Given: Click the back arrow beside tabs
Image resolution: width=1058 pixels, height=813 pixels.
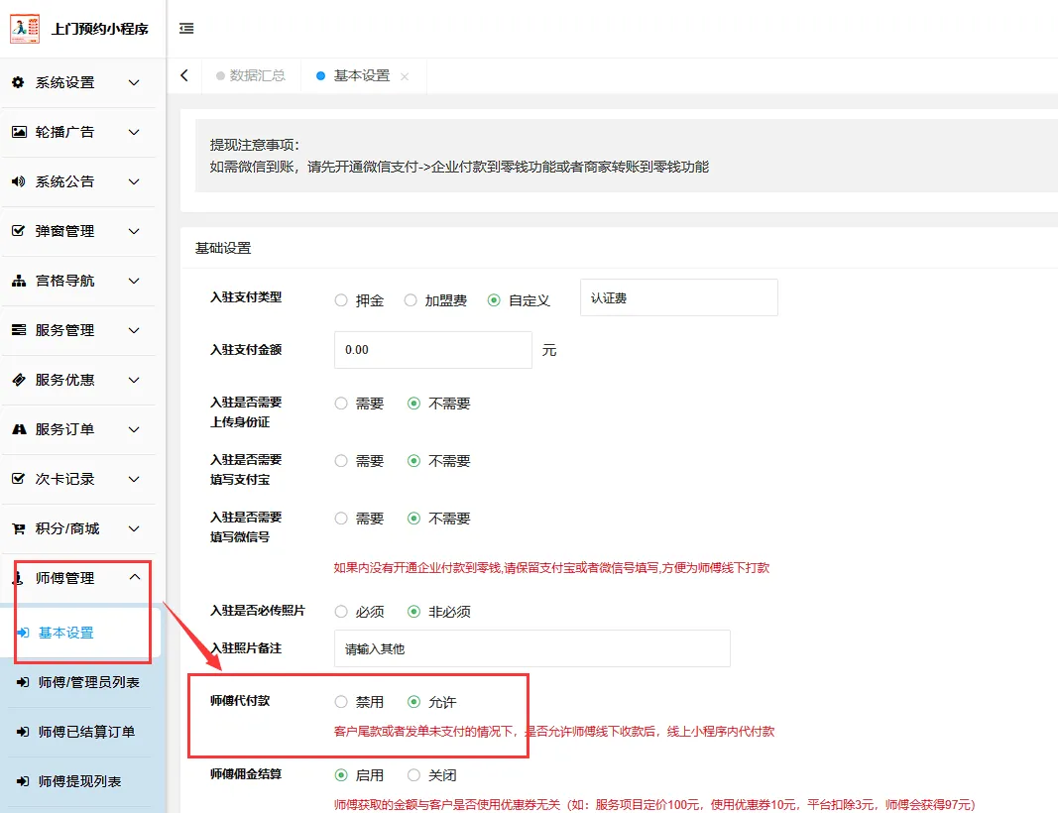Looking at the screenshot, I should [184, 75].
